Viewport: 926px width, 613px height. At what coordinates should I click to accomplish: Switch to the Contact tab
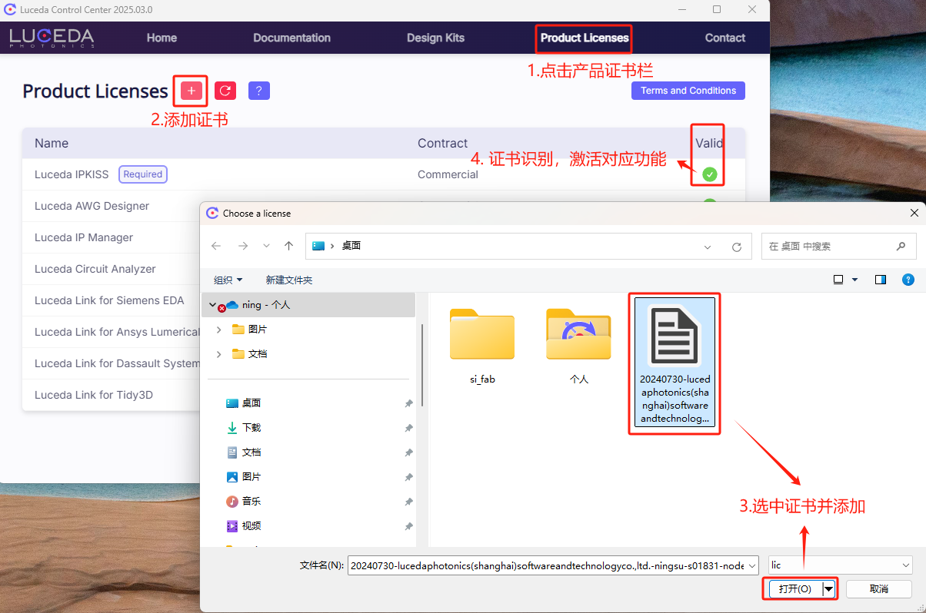pos(725,38)
